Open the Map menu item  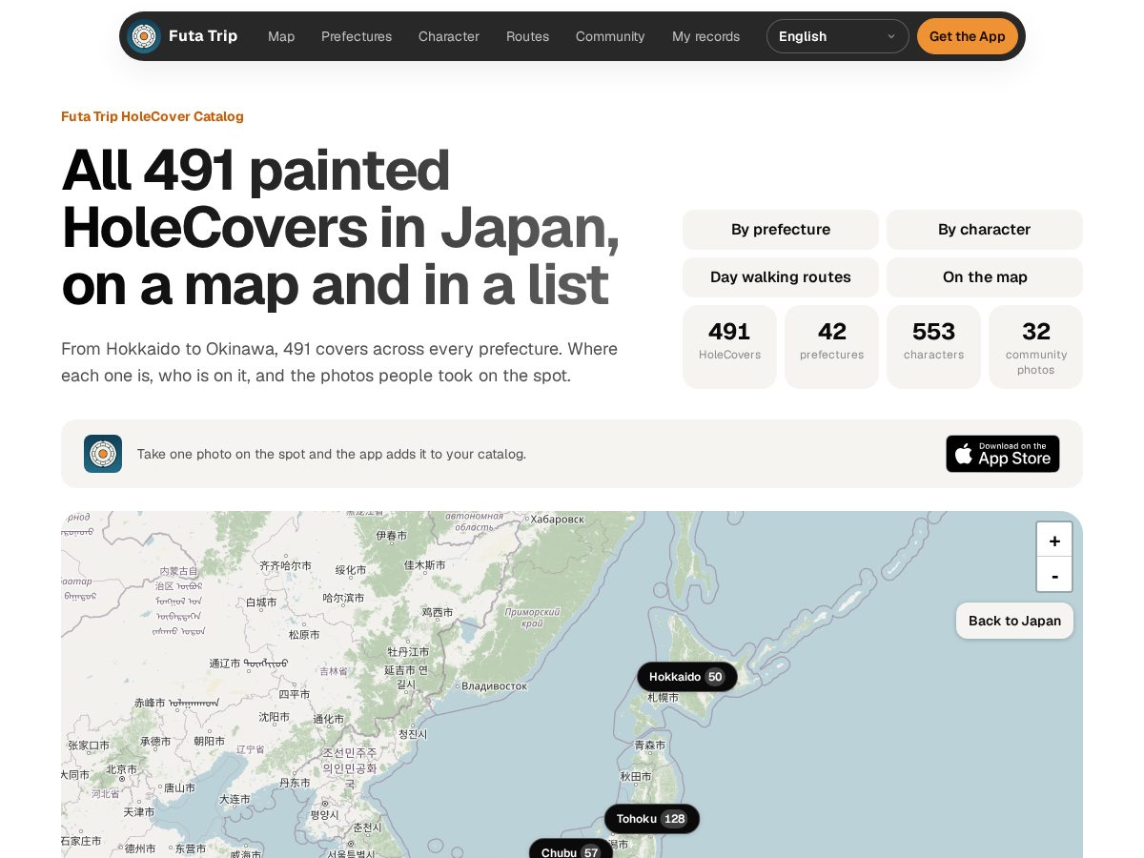pos(281,36)
